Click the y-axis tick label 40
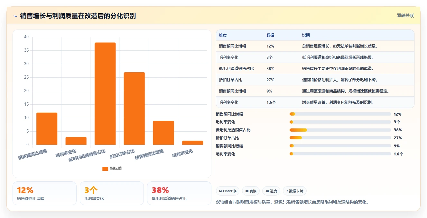This screenshot has width=427, height=218. [x=26, y=37]
